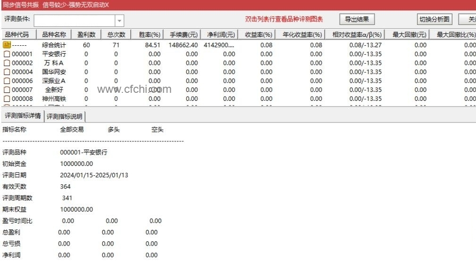Image resolution: width=476 pixels, height=262 pixels.
Task: Sort by the 相对收益率α/β(%) column header
Action: tap(355, 34)
